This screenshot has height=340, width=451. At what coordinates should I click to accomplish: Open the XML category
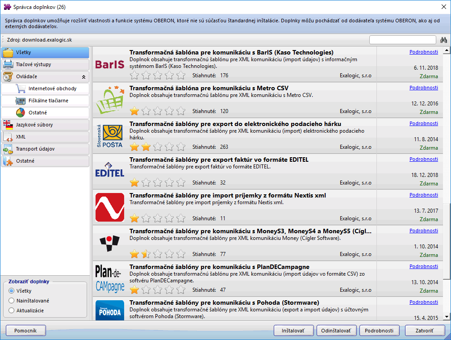point(45,137)
